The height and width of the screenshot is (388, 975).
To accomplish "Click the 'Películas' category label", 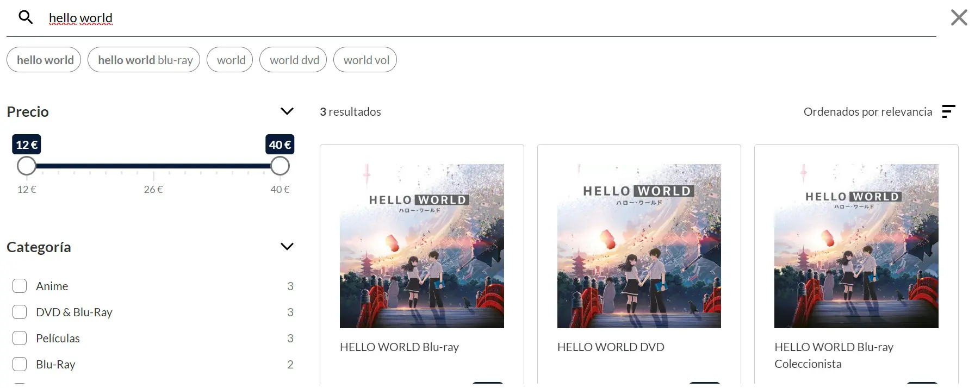I will (58, 338).
